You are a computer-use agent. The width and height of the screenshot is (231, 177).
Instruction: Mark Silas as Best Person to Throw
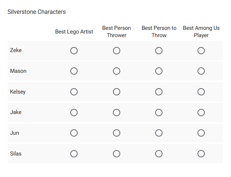click(159, 154)
